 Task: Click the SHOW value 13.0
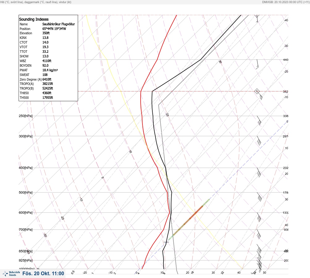tap(45, 56)
